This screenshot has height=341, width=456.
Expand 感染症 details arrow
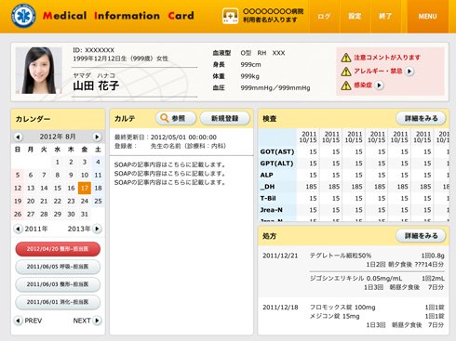[x=380, y=85]
